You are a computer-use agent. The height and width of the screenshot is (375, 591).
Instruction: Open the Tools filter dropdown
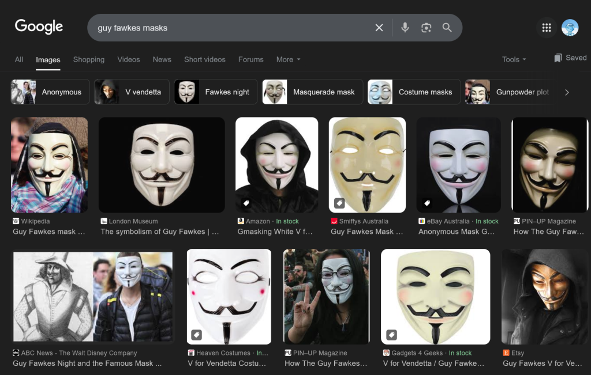tap(514, 59)
